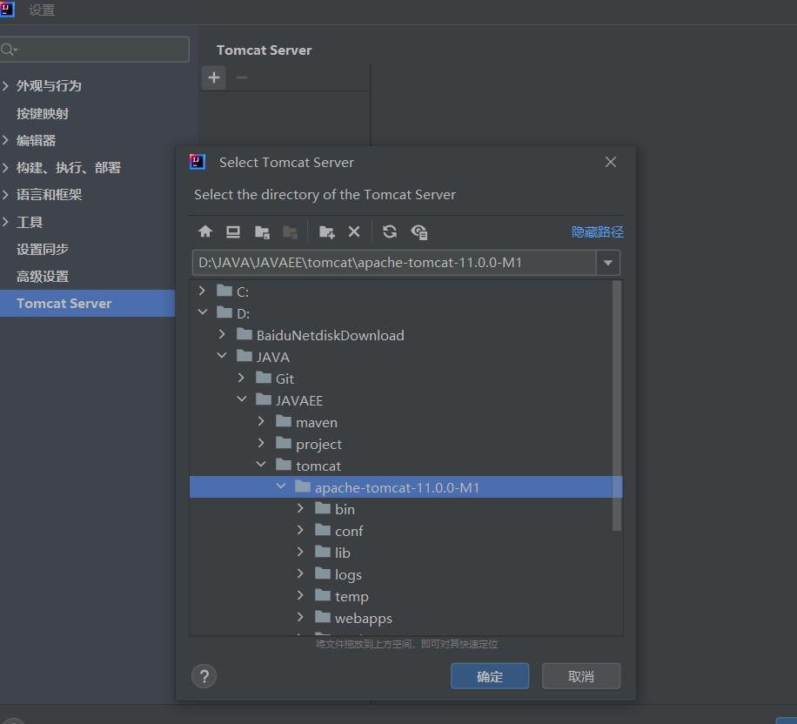The image size is (797, 724).
Task: Select the conf folder label
Action: (x=349, y=532)
